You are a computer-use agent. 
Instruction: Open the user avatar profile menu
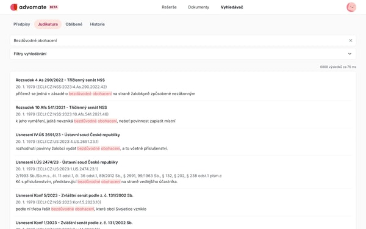[x=351, y=7]
